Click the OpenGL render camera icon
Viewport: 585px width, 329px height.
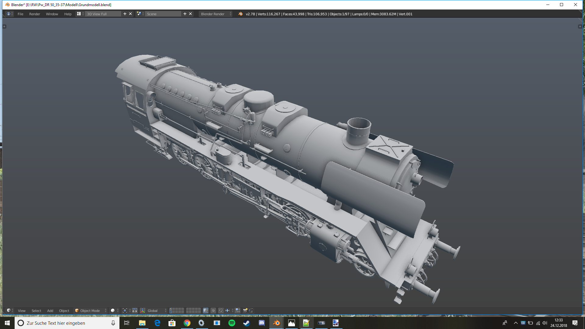245,310
